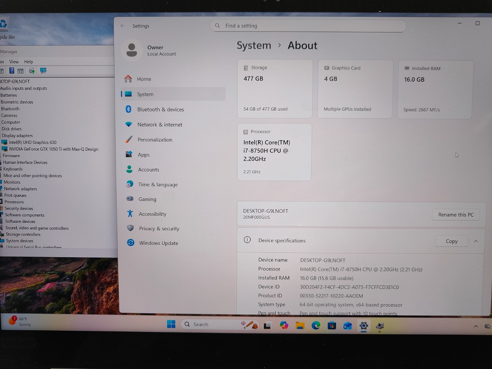The height and width of the screenshot is (369, 492).
Task: Copy the device specifications
Action: (x=451, y=241)
